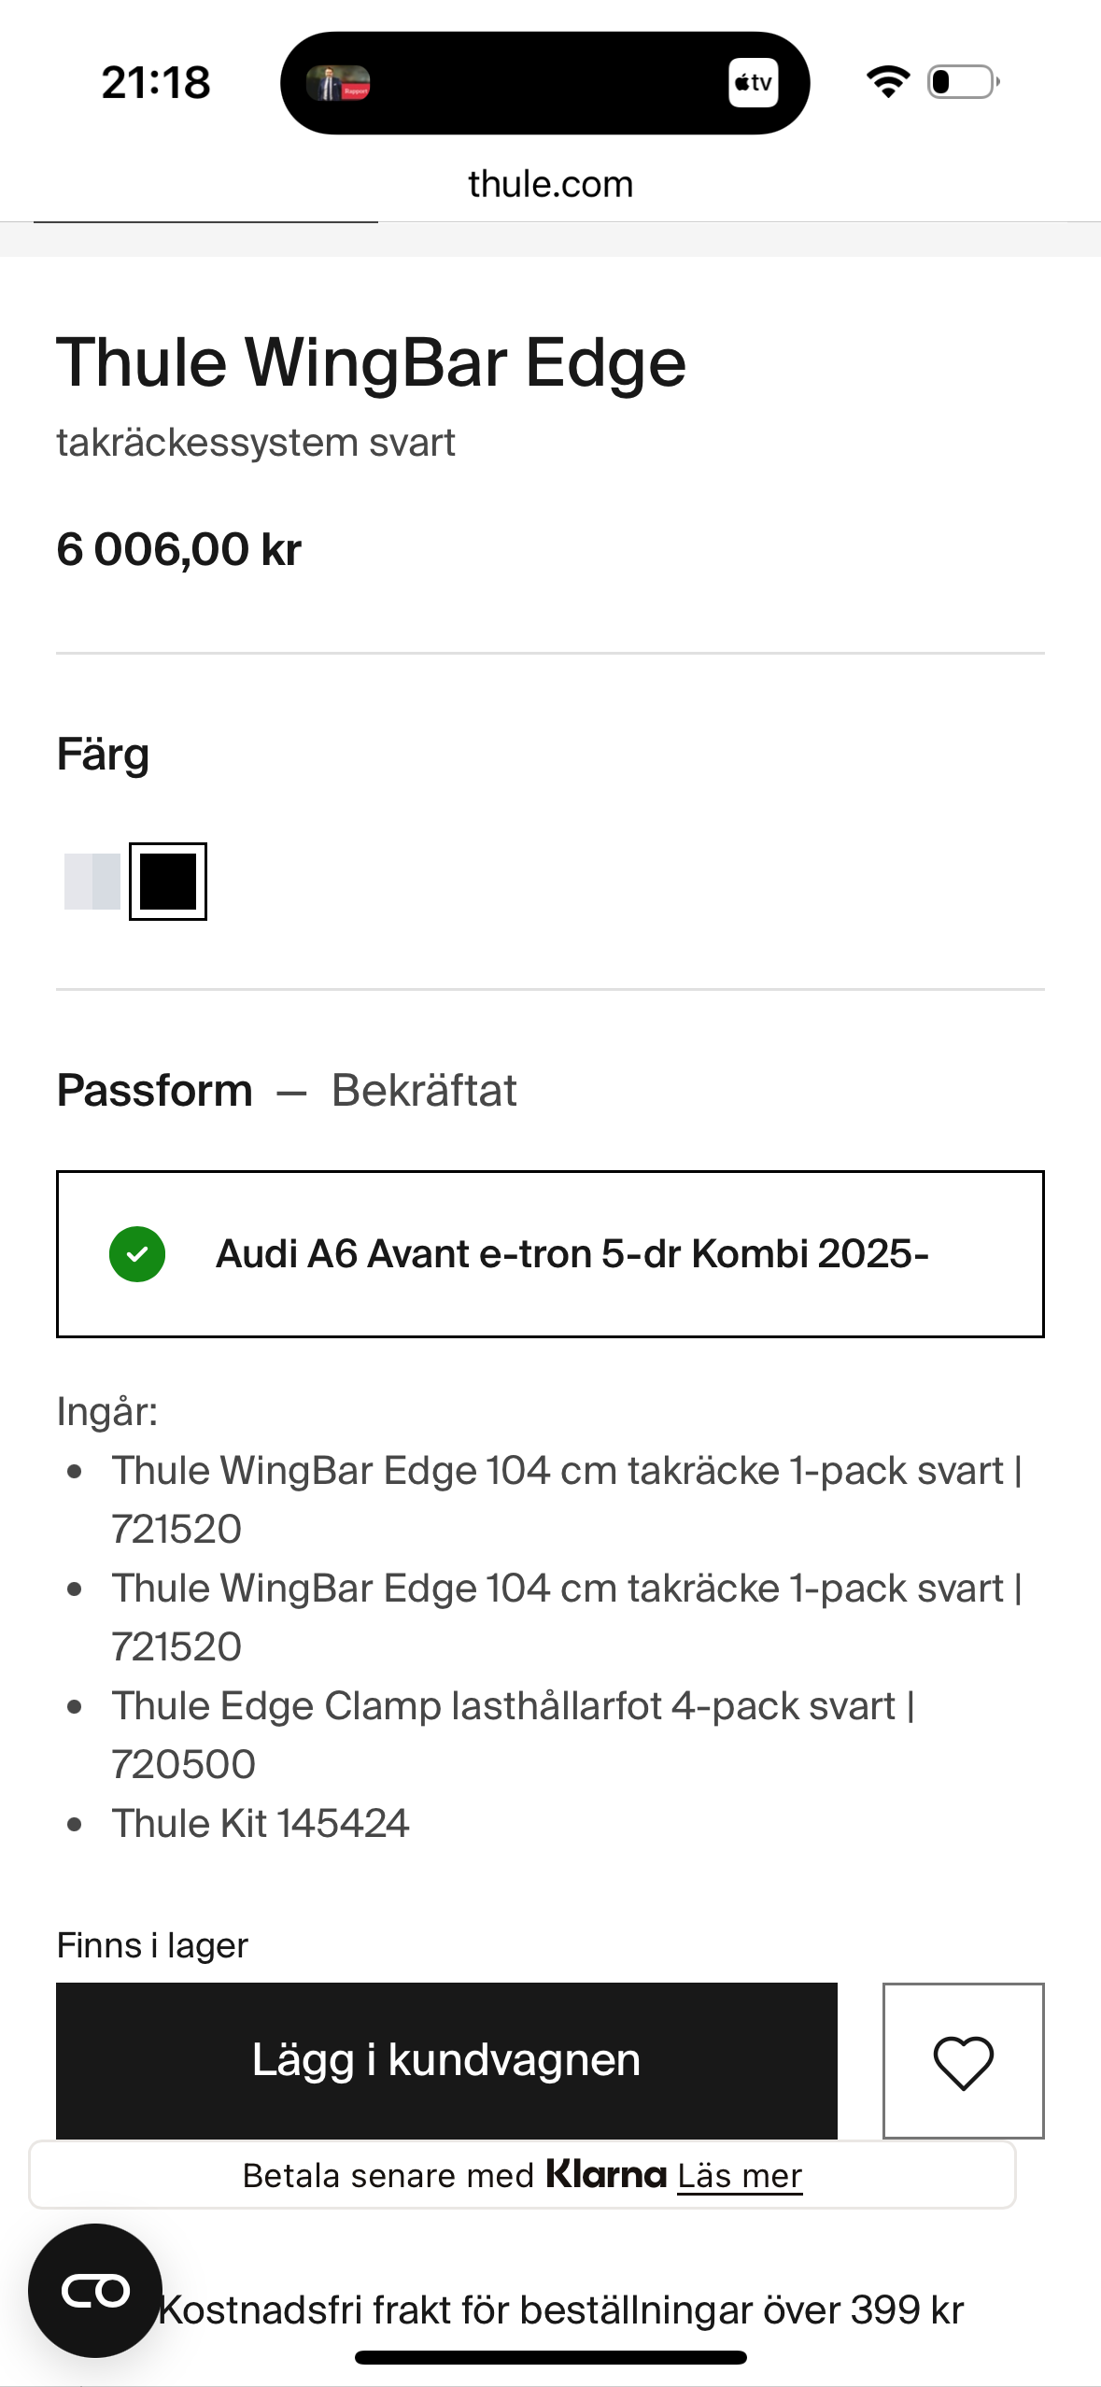Tap the Apple TV icon in Dynamic Island

click(x=753, y=83)
